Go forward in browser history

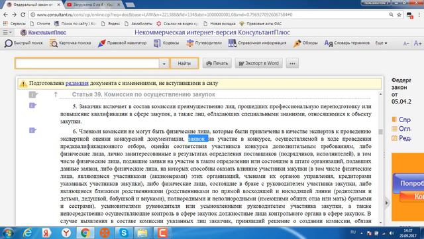point(15,15)
